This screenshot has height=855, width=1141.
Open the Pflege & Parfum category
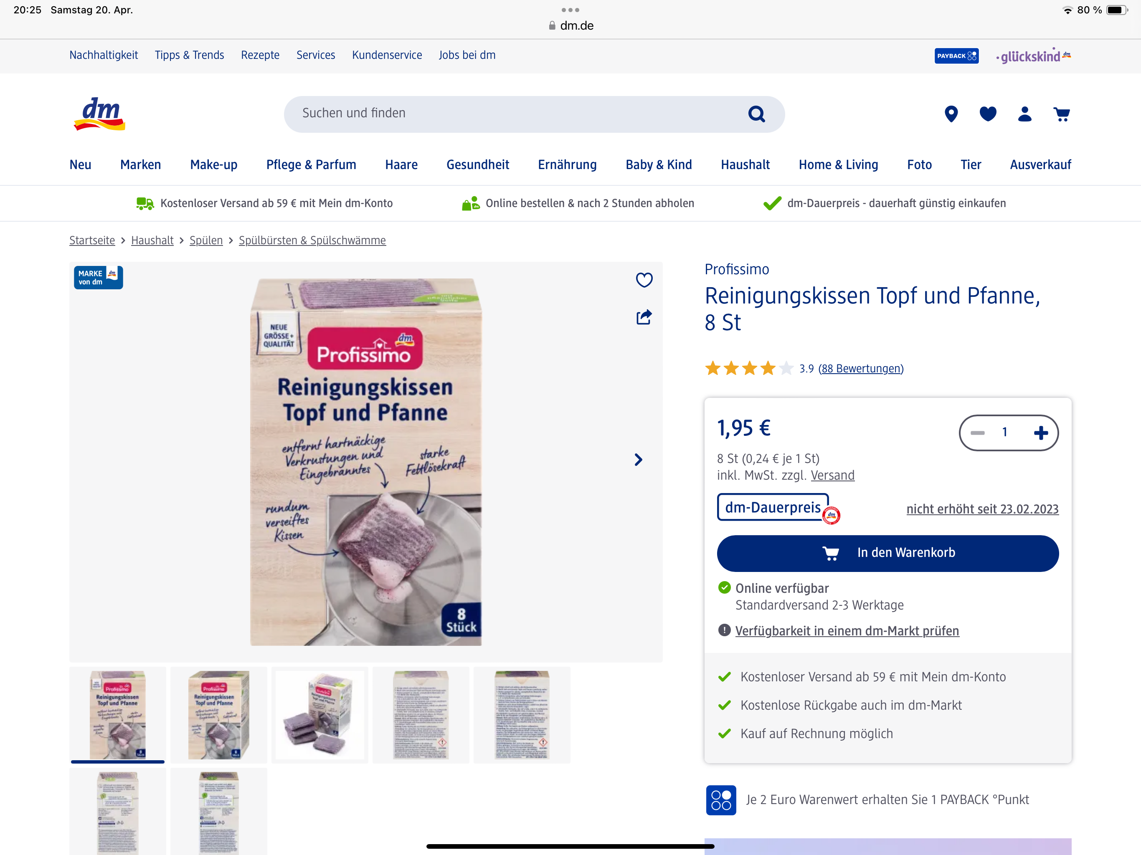pyautogui.click(x=311, y=164)
